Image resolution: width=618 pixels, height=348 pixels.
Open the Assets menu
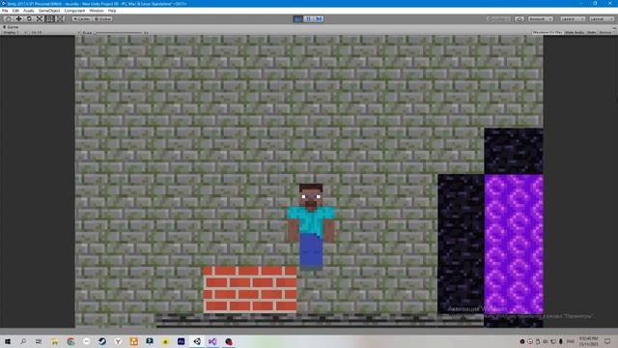(29, 11)
